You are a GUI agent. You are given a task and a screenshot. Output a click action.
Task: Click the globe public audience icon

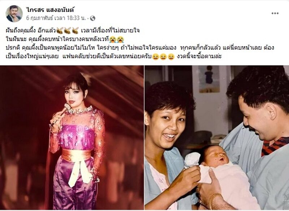pyautogui.click(x=92, y=18)
